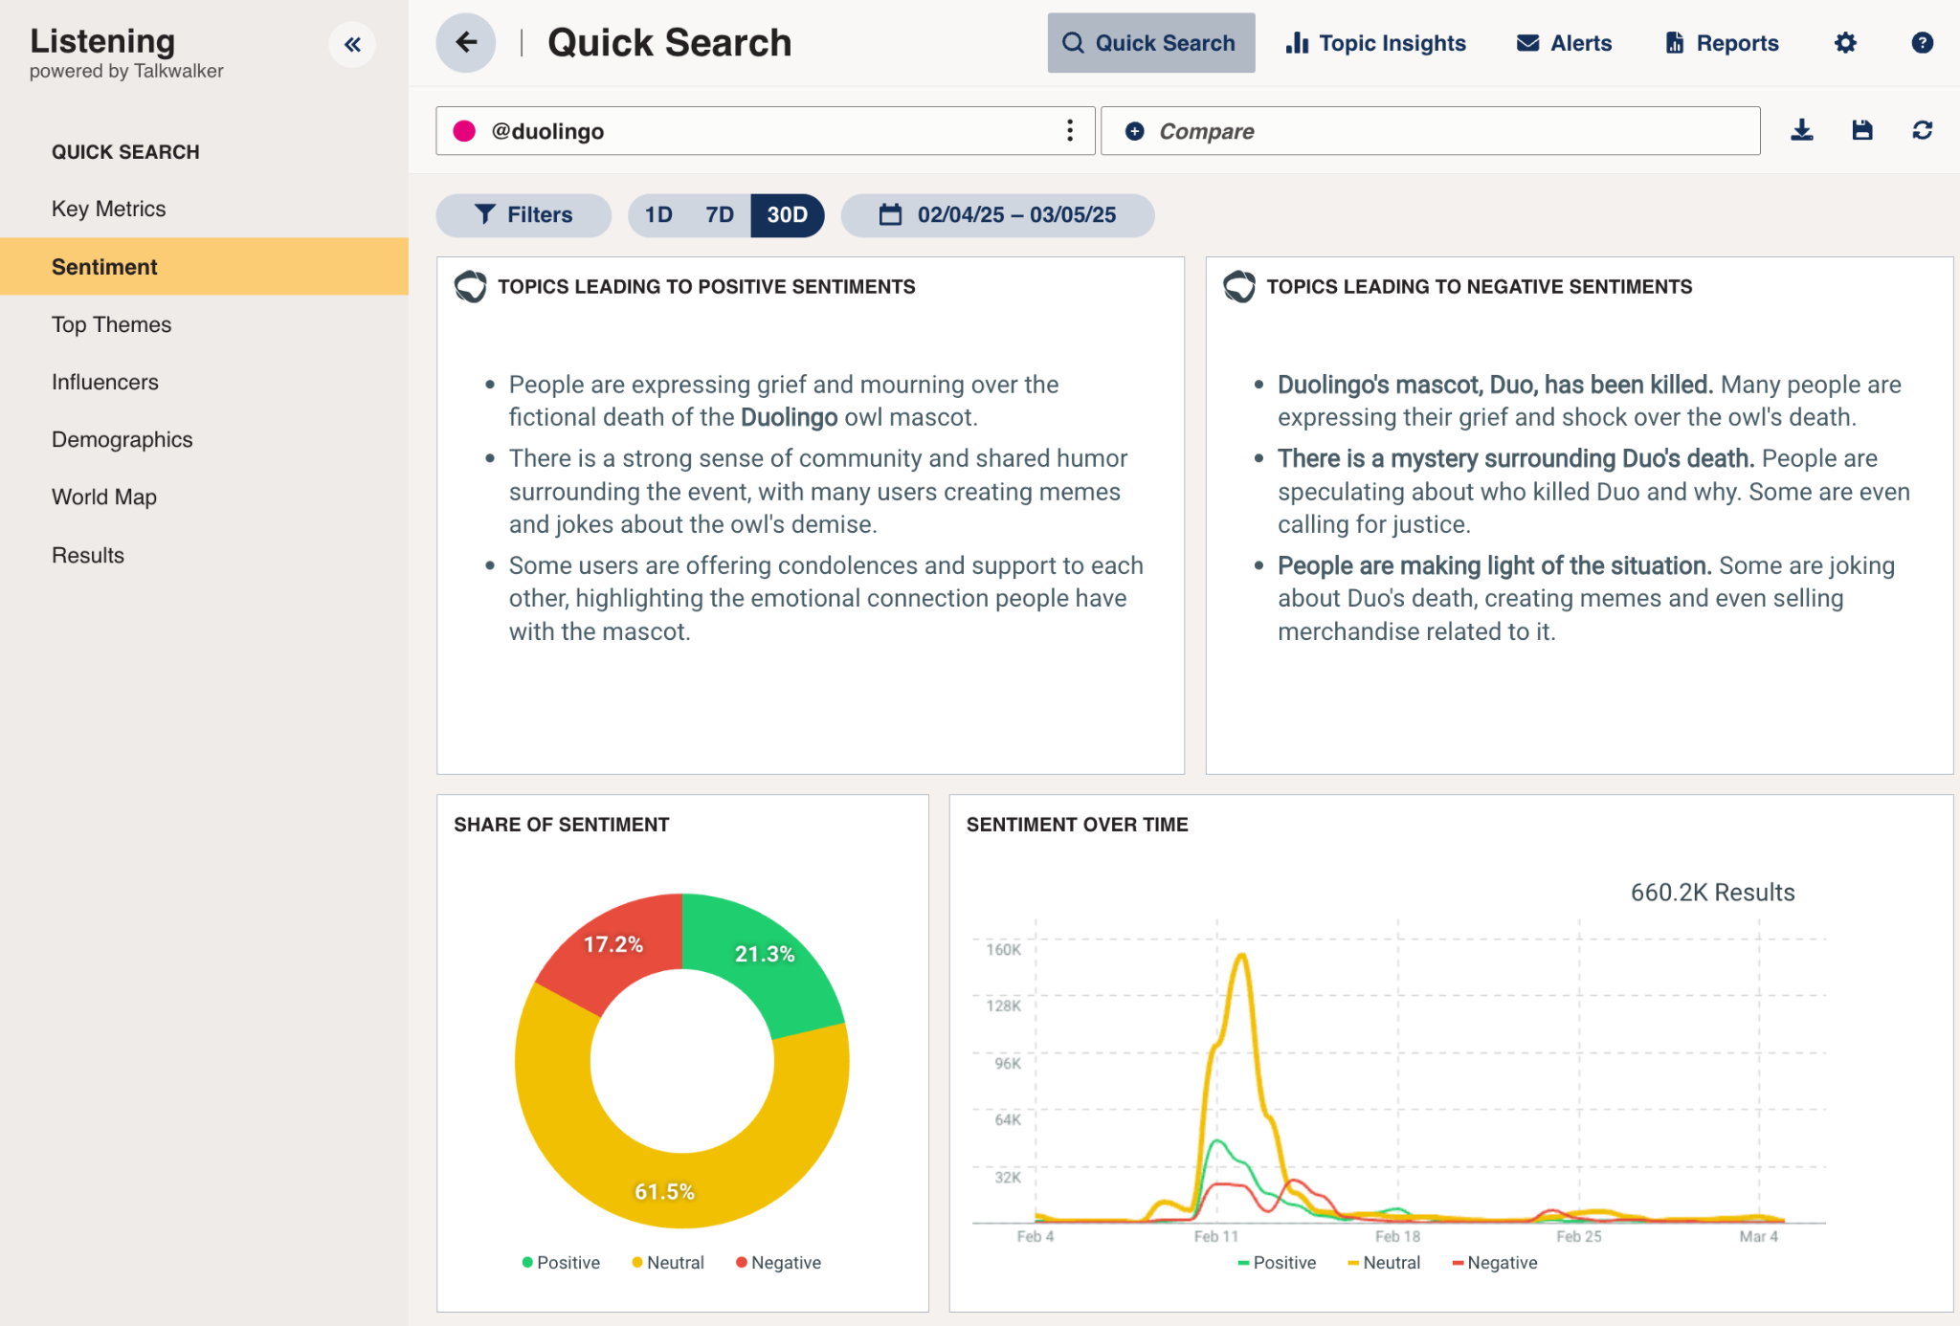Toggle the Negative series in the chart legend
The width and height of the screenshot is (1960, 1326).
tap(1494, 1263)
